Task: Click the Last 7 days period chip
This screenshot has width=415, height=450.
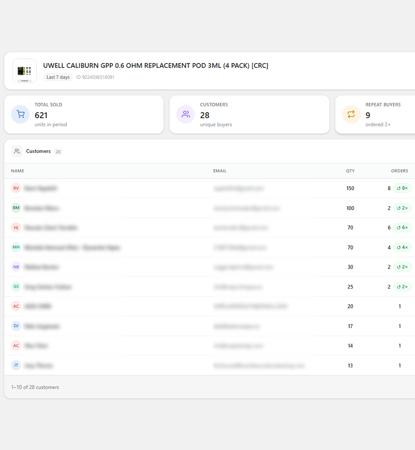Action: 58,77
